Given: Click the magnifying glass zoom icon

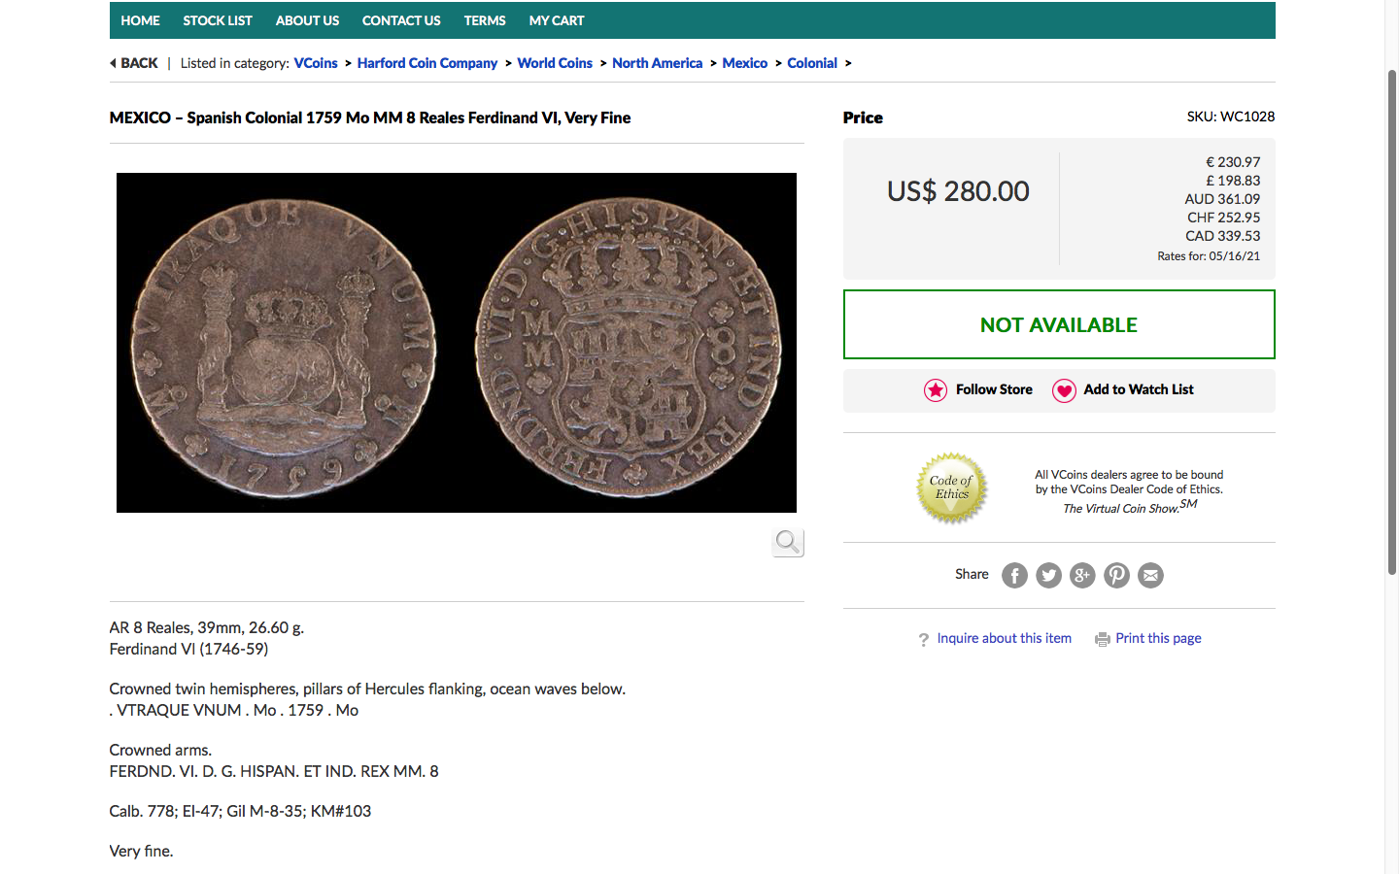Looking at the screenshot, I should coord(788,542).
